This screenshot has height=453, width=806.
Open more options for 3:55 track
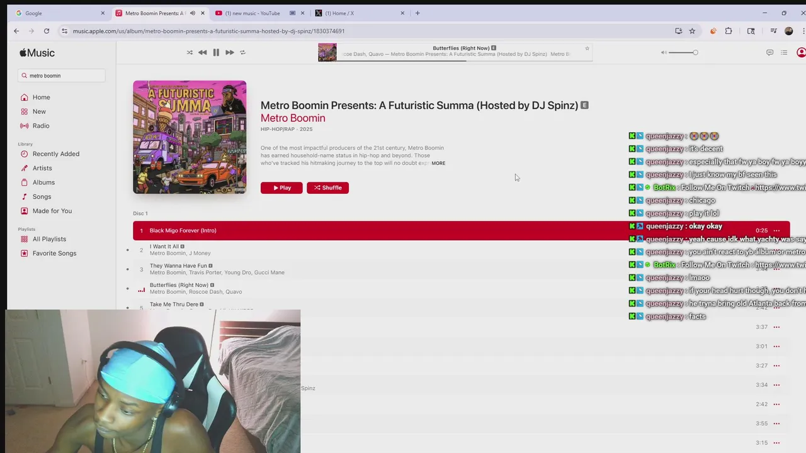point(776,423)
